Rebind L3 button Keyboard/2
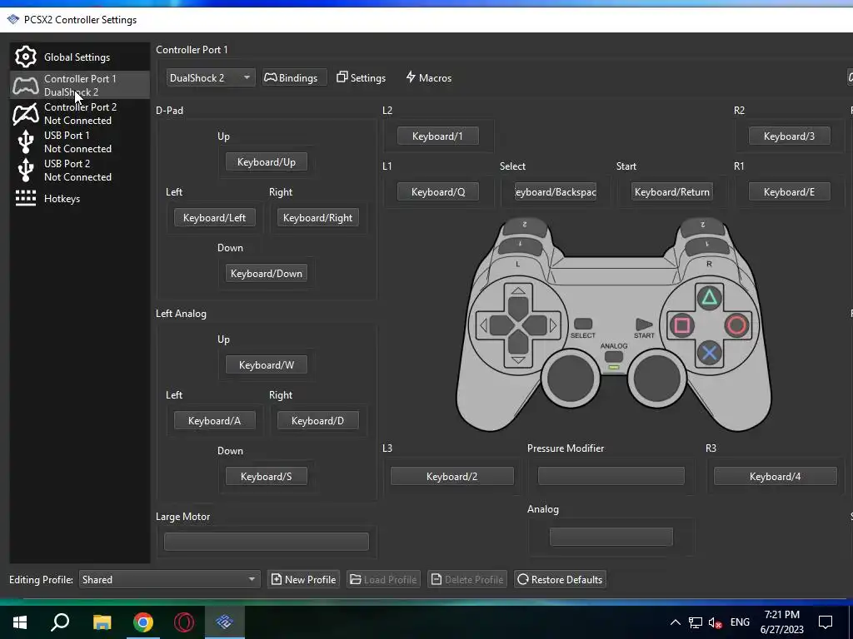 (x=452, y=477)
